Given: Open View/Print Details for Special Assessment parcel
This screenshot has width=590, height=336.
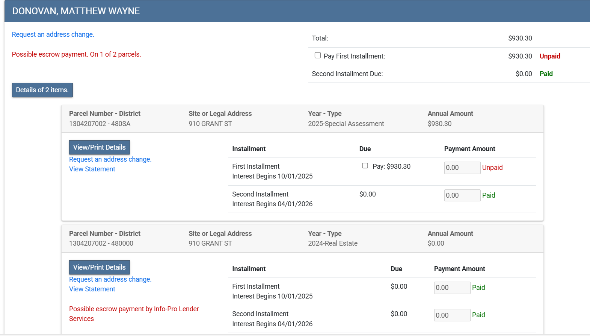Looking at the screenshot, I should [x=99, y=147].
